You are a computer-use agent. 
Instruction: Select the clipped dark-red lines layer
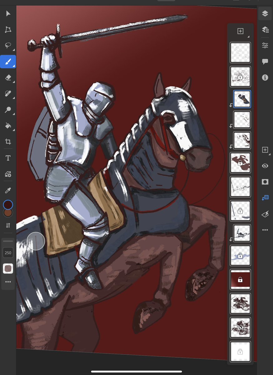click(242, 140)
